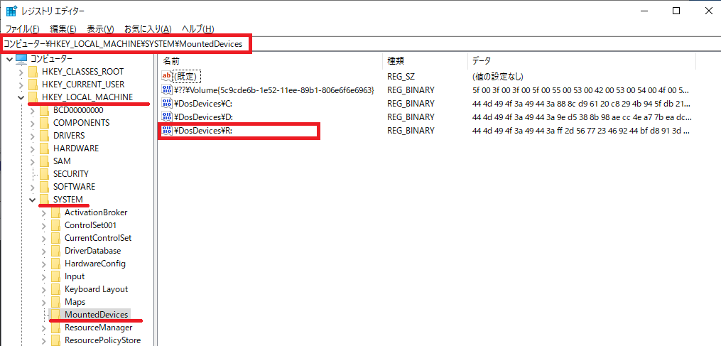The width and height of the screenshot is (721, 346).
Task: Select Maps folder icon
Action: (56, 302)
